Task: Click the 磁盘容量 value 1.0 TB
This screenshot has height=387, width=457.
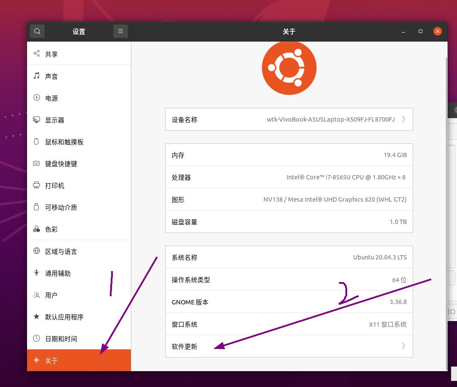Action: coord(398,222)
